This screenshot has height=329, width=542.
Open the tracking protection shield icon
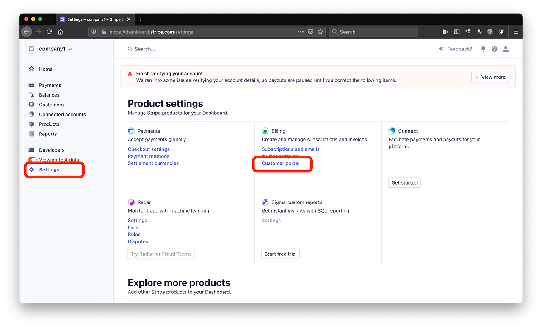[x=93, y=31]
